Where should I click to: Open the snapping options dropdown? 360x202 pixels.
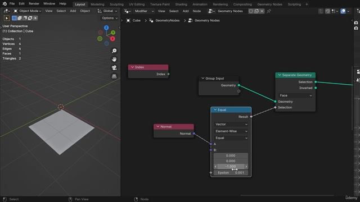tap(335, 11)
